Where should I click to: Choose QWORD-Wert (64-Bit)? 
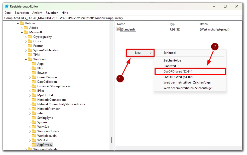tap(190, 77)
